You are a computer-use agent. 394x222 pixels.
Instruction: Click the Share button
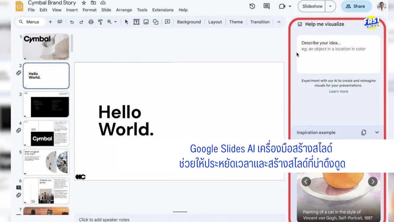point(356,6)
